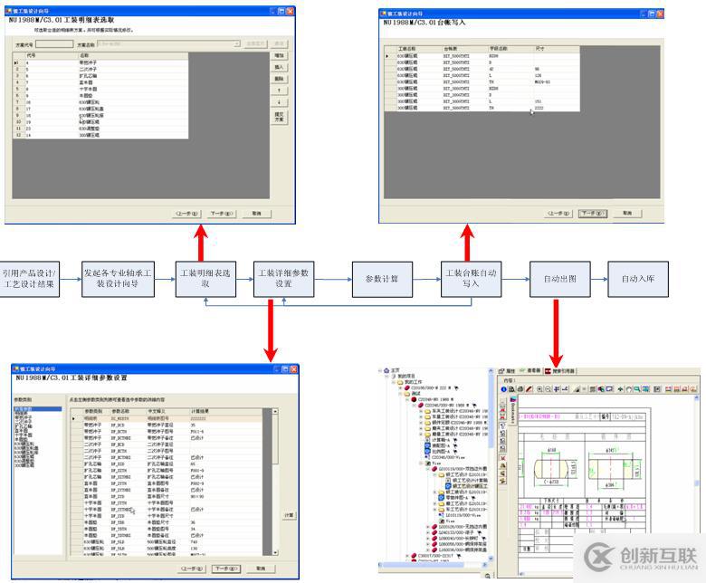The height and width of the screenshot is (583, 706).
Task: Click the scroll-down arrow of parameter table scrollbar
Action: pos(275,552)
